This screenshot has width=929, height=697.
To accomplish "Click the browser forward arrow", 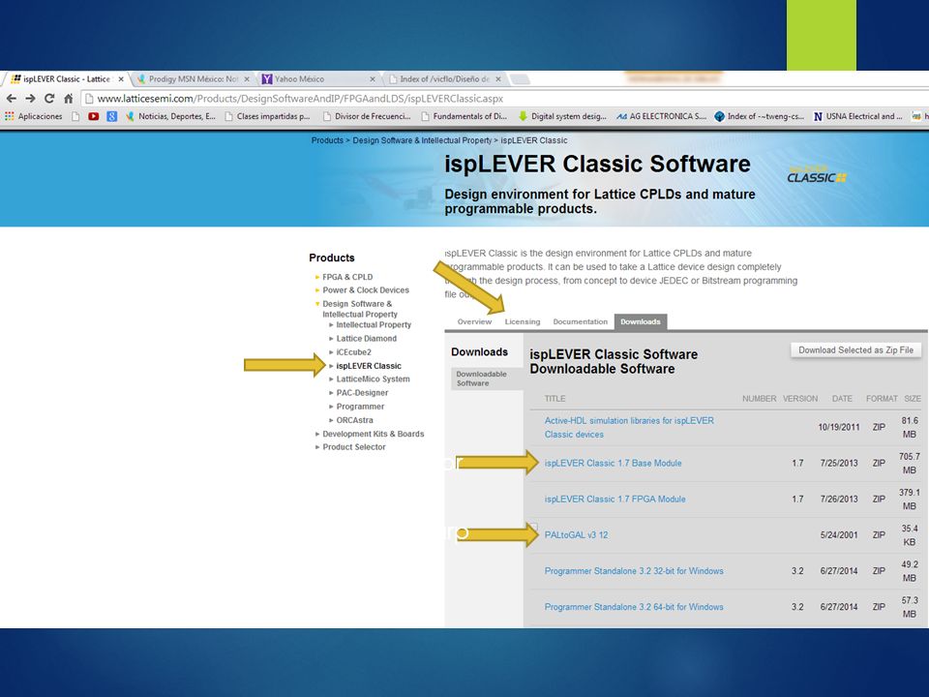I will [30, 99].
